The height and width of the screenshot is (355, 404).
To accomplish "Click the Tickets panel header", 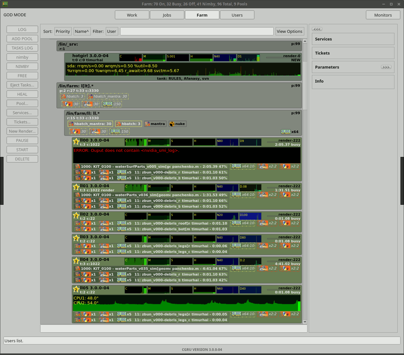I will click(x=353, y=53).
